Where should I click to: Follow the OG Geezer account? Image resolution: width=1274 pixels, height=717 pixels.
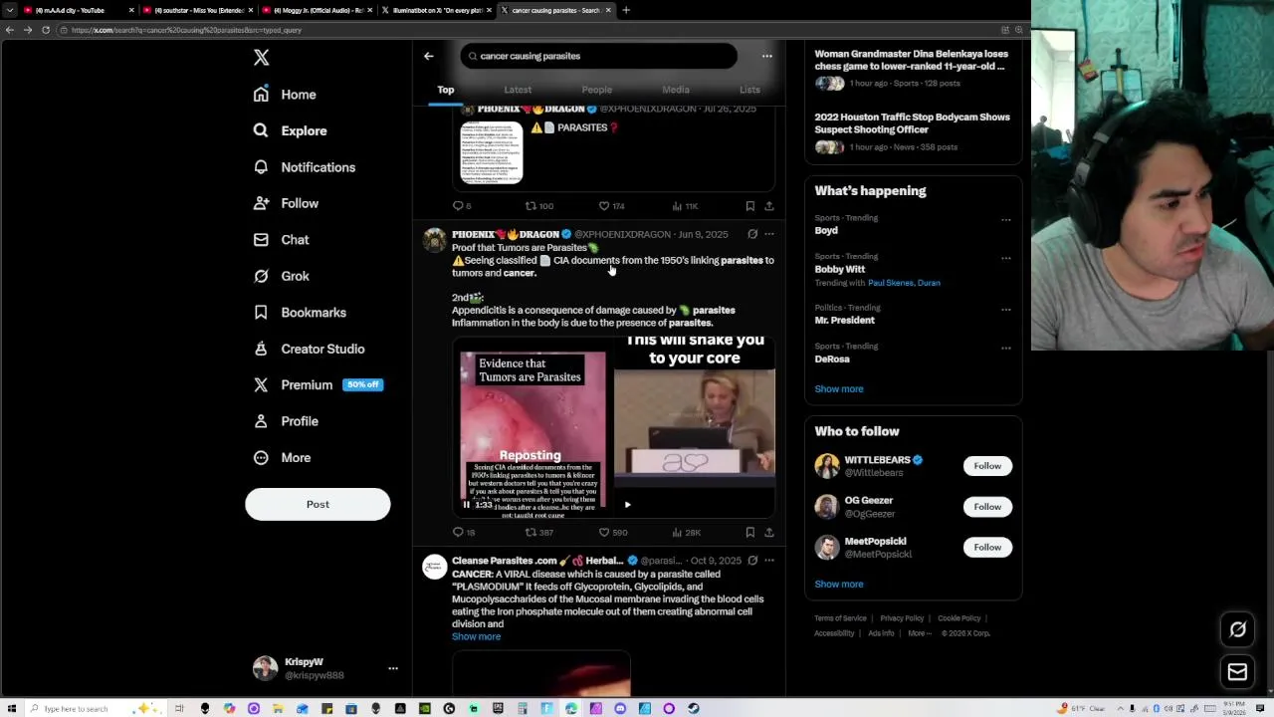[x=987, y=507]
